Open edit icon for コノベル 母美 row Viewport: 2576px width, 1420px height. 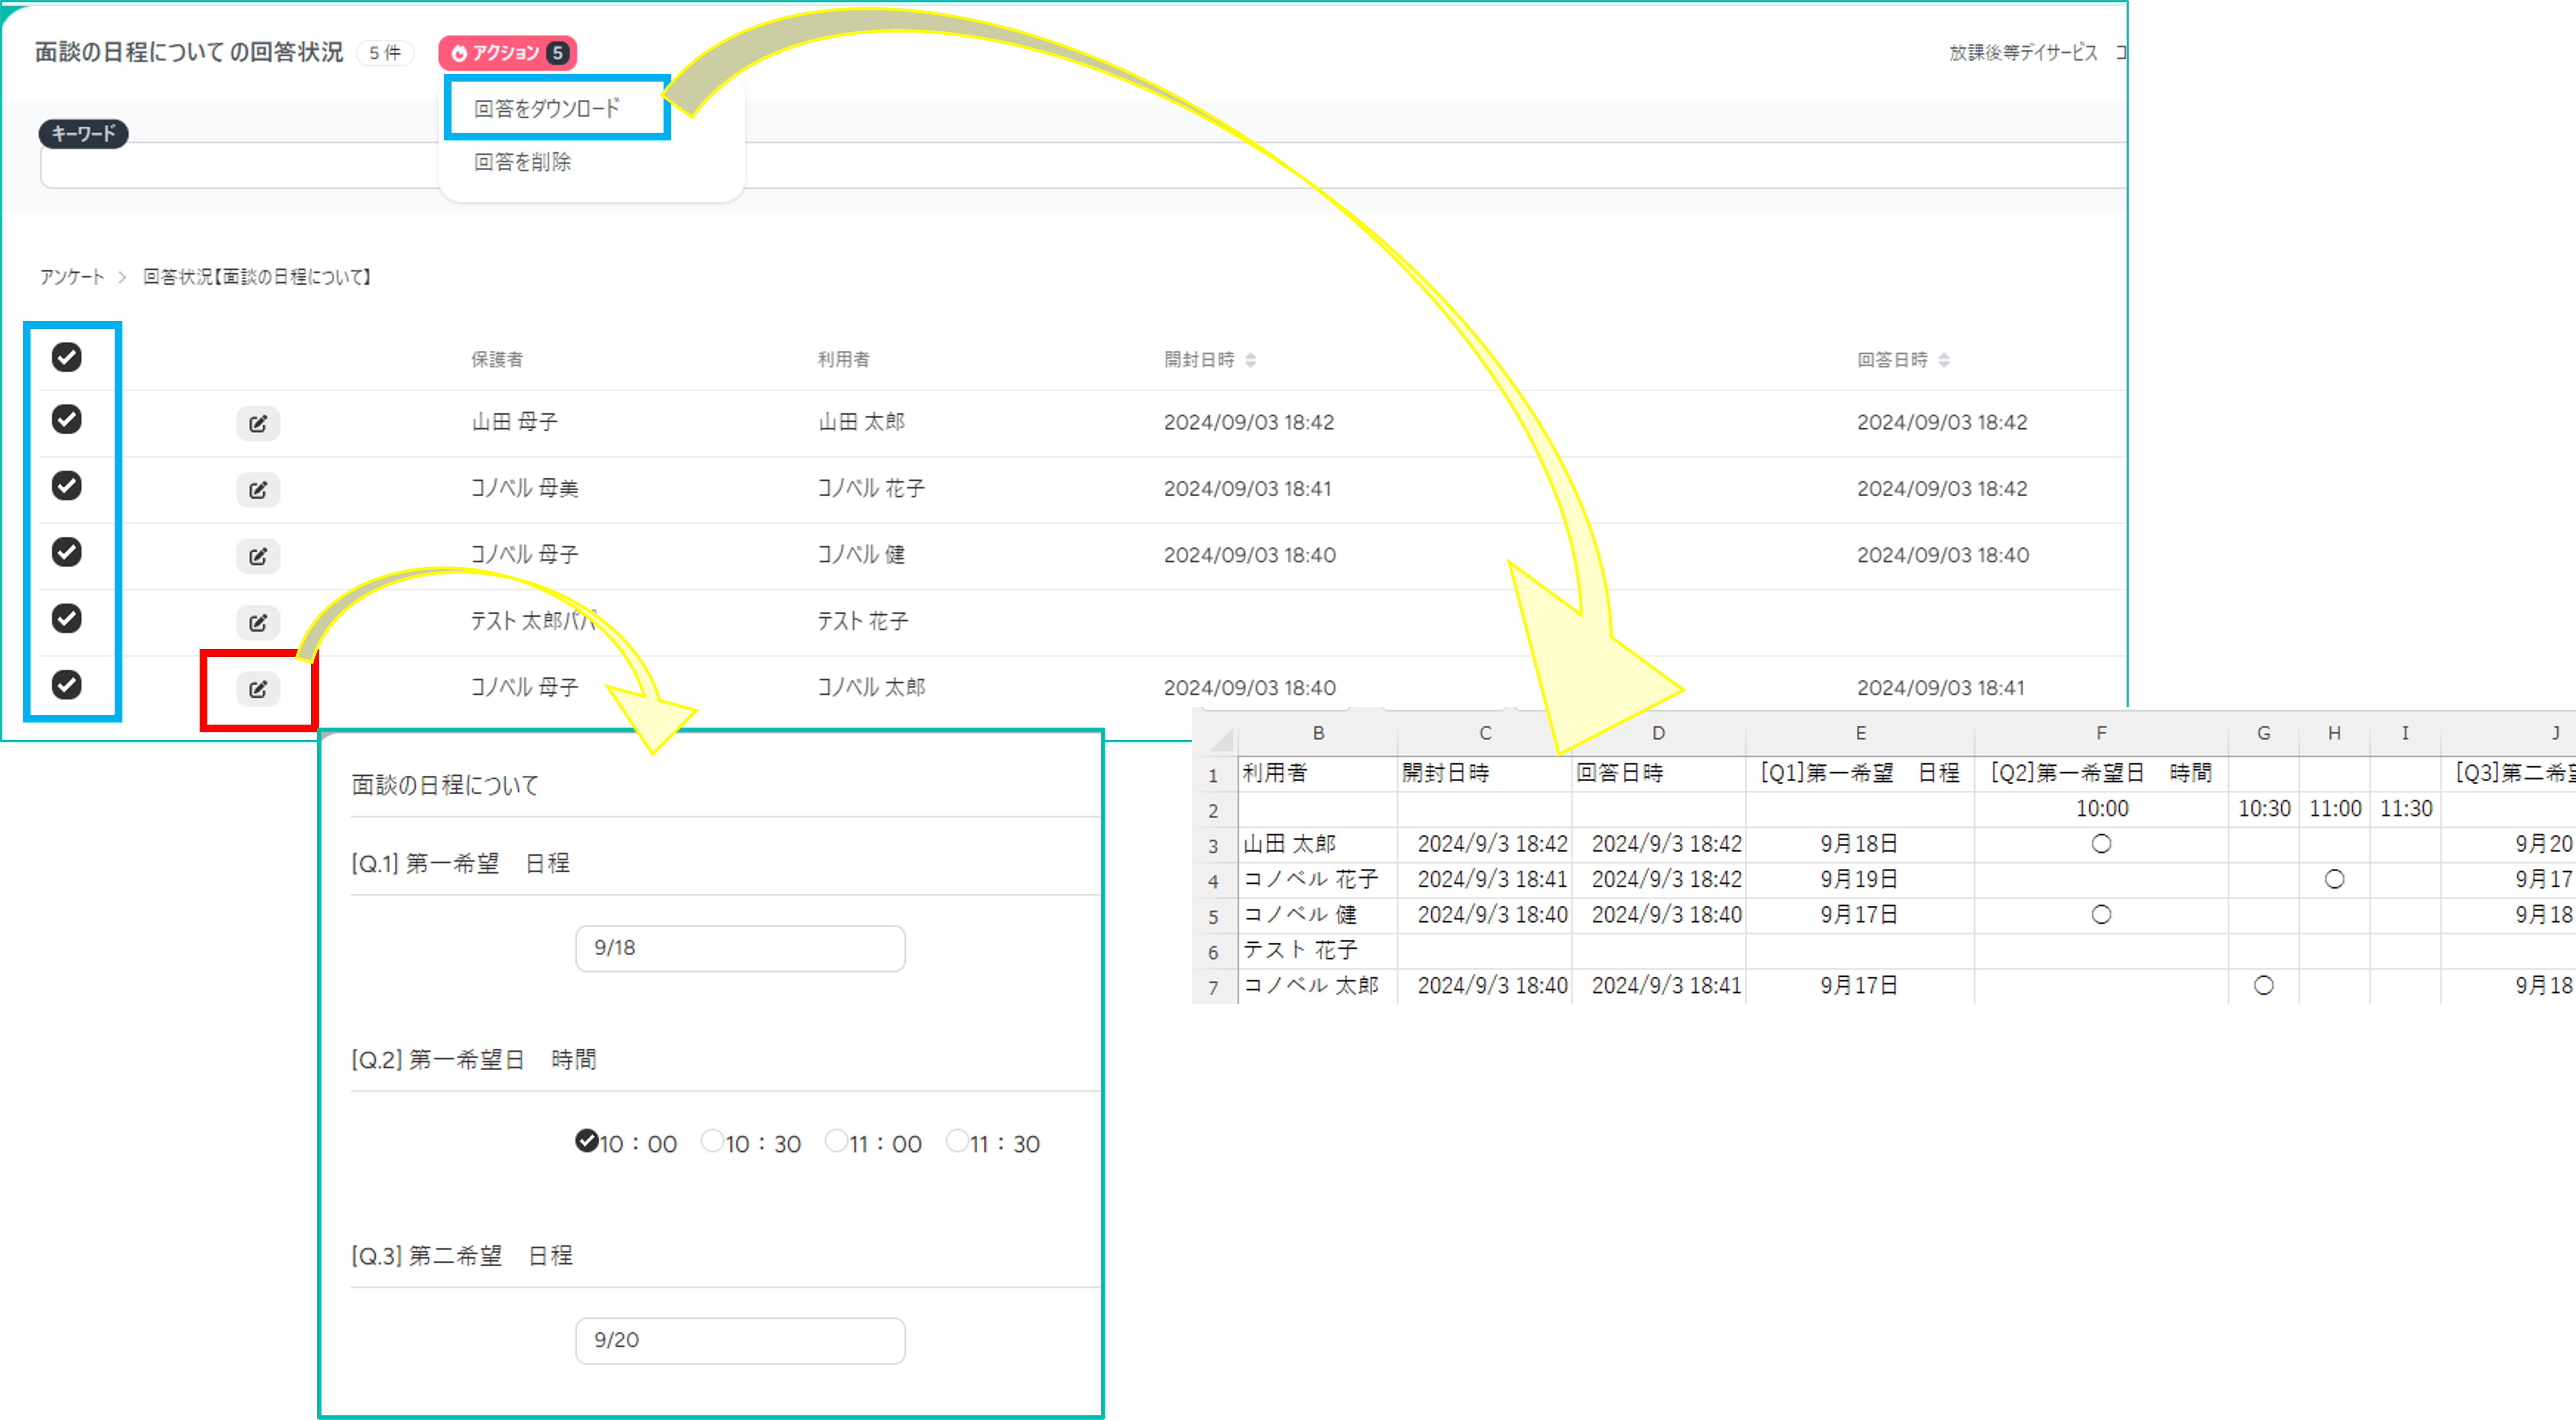(x=258, y=489)
